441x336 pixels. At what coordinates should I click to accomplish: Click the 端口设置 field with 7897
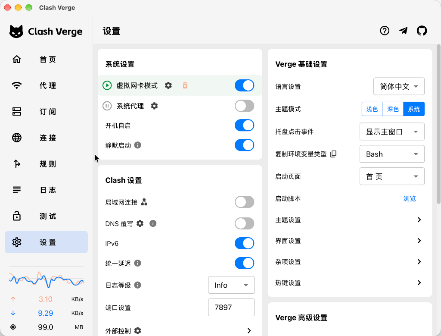[x=231, y=307]
